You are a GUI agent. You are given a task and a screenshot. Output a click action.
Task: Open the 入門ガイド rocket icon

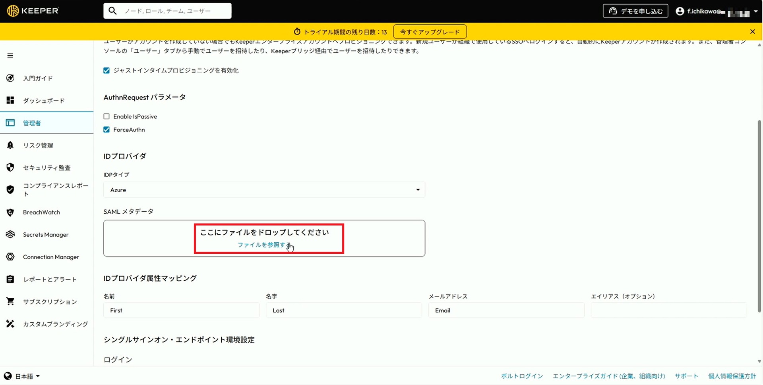coord(10,78)
